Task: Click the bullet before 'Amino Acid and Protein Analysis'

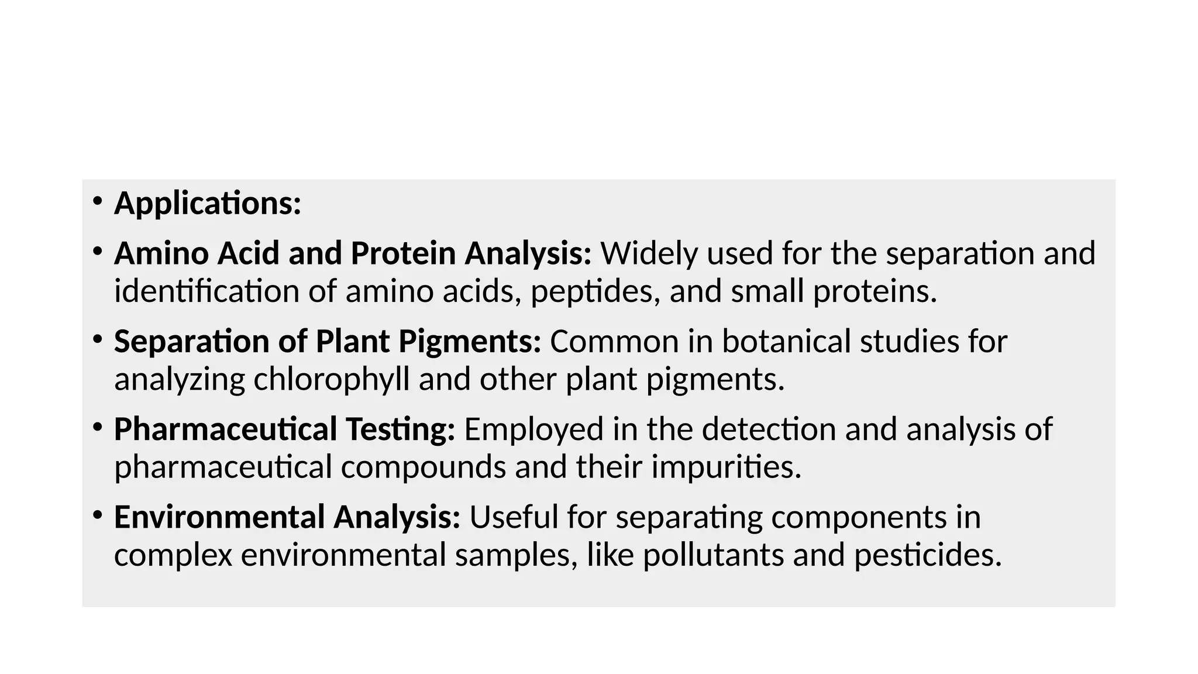Action: coord(97,252)
